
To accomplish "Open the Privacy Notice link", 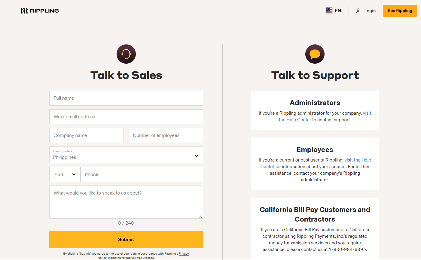I will coord(183,254).
